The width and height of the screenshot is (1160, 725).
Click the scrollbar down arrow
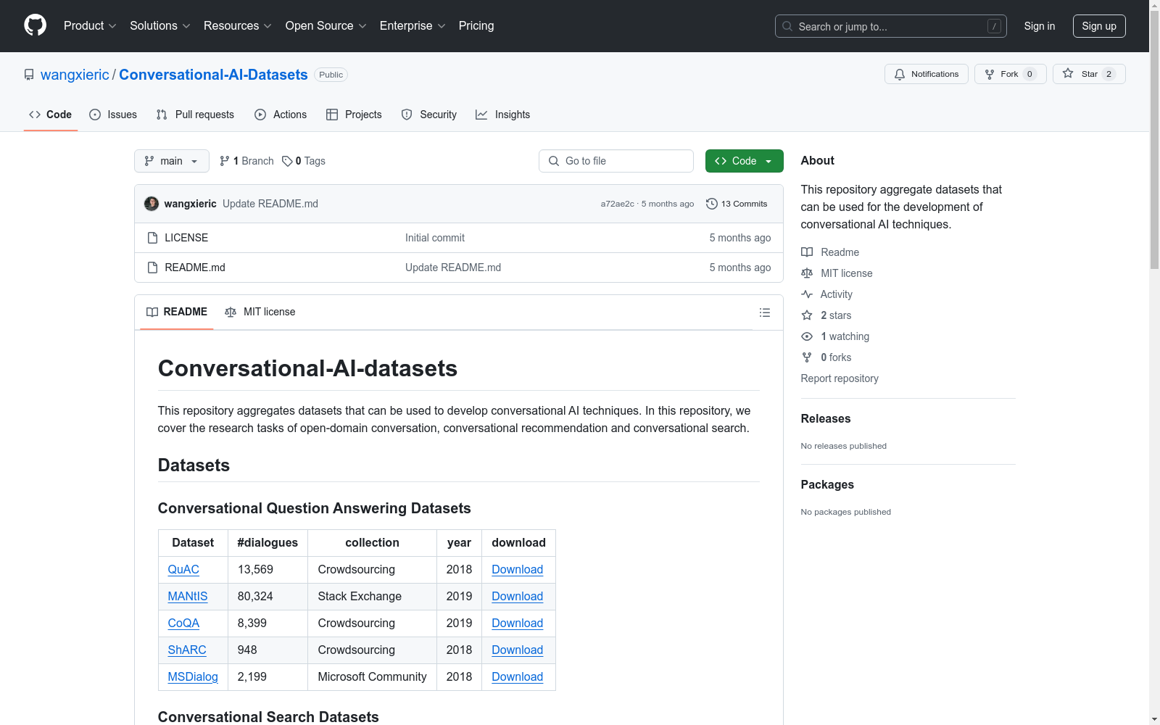[x=1154, y=719]
